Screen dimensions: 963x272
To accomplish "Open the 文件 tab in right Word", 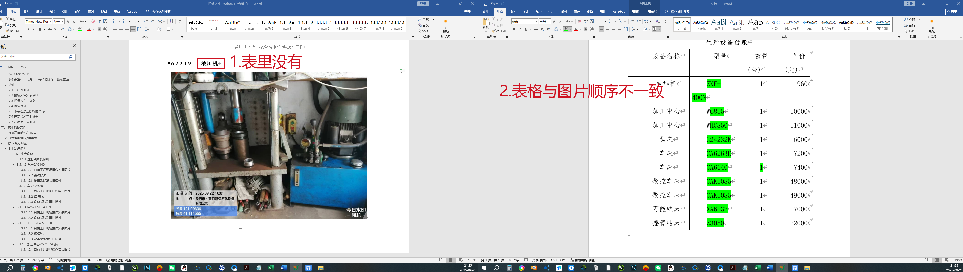I will coord(486,12).
